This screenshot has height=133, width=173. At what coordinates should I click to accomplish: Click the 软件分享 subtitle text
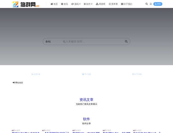pyautogui.click(x=86, y=123)
